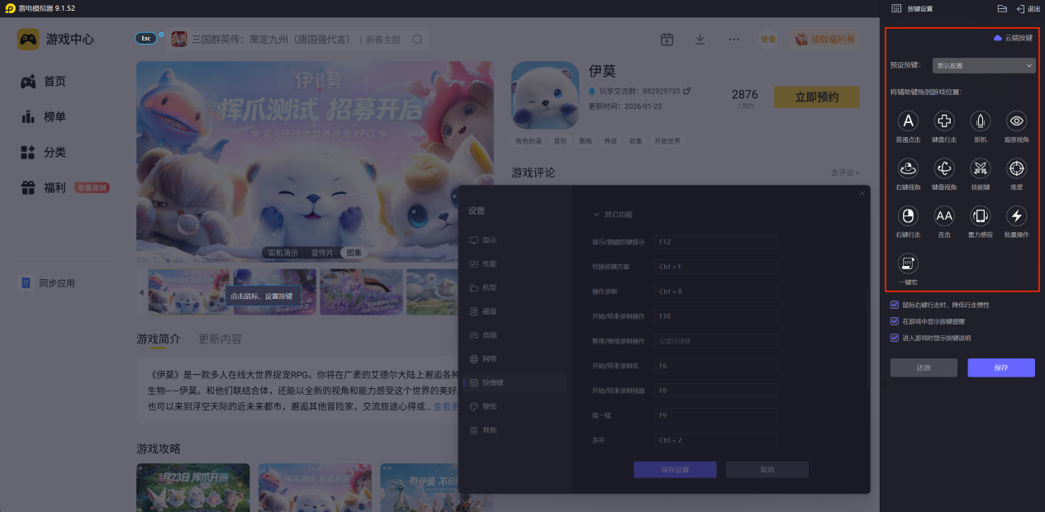
Task: Switch to 更新内容 tab
Action: point(220,339)
